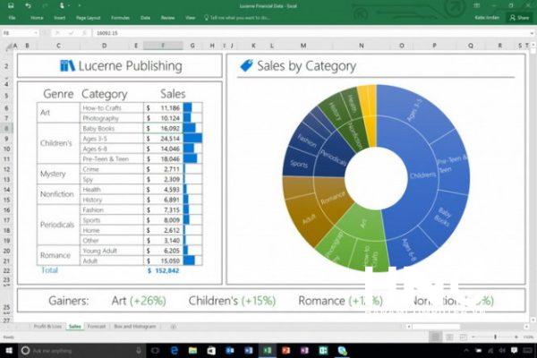Open the Word icon in taskbar
The image size is (537, 358).
click(248, 349)
